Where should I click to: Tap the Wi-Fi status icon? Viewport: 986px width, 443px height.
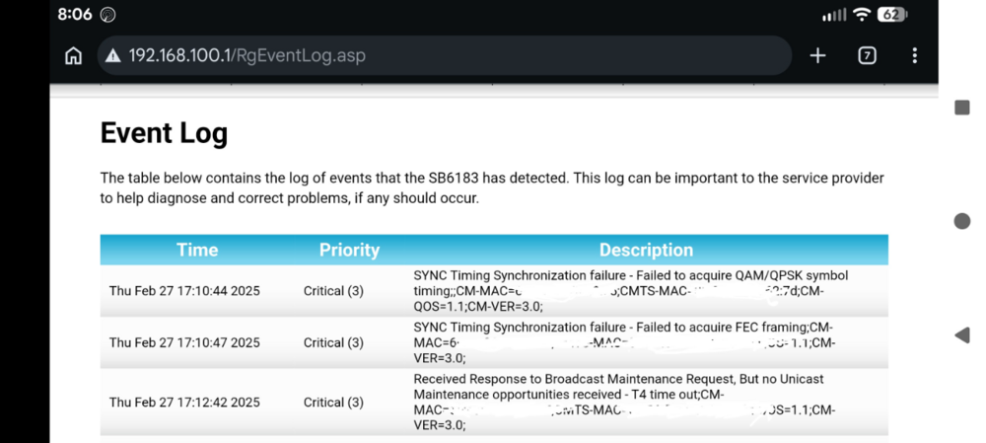tap(862, 14)
